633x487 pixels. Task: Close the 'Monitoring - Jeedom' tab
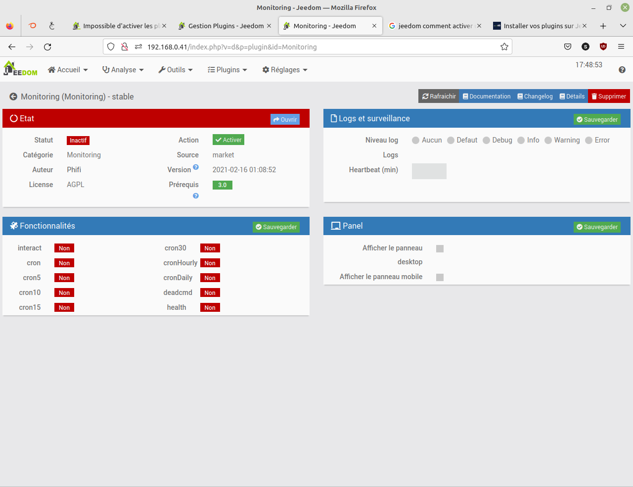[x=374, y=26]
